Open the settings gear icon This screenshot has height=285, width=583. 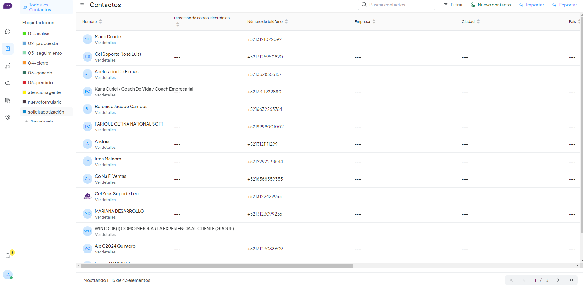coord(8,117)
